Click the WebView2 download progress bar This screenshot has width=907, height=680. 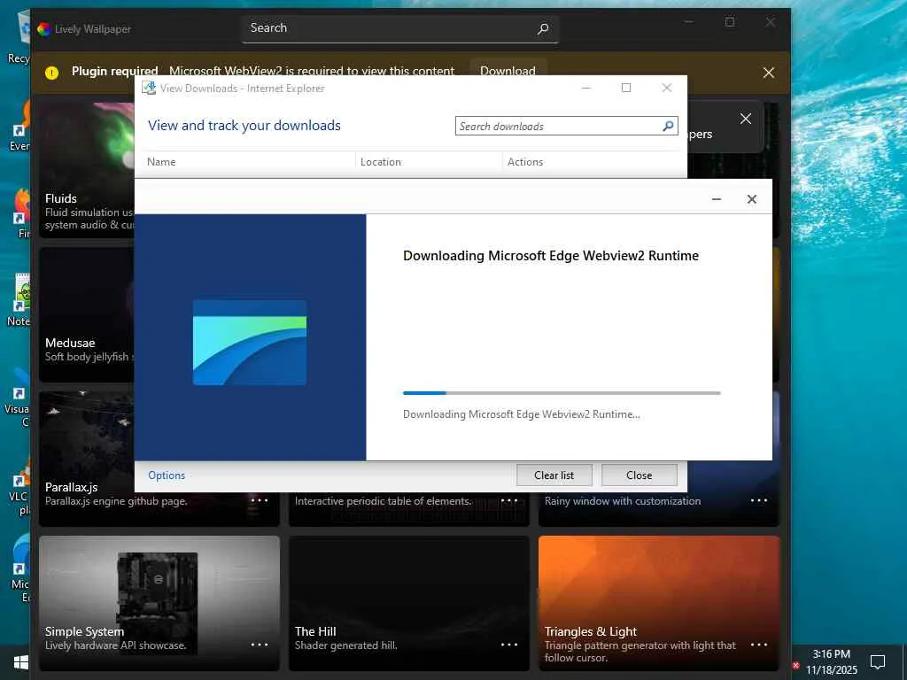pyautogui.click(x=562, y=393)
